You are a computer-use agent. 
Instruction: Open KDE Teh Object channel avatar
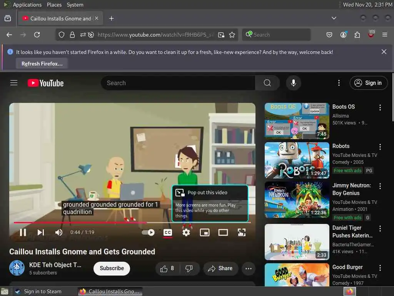coord(17,268)
